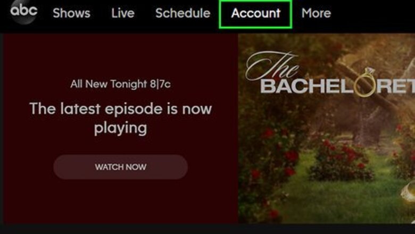
Task: Click the black navigation bar right of More
Action: [x=373, y=14]
